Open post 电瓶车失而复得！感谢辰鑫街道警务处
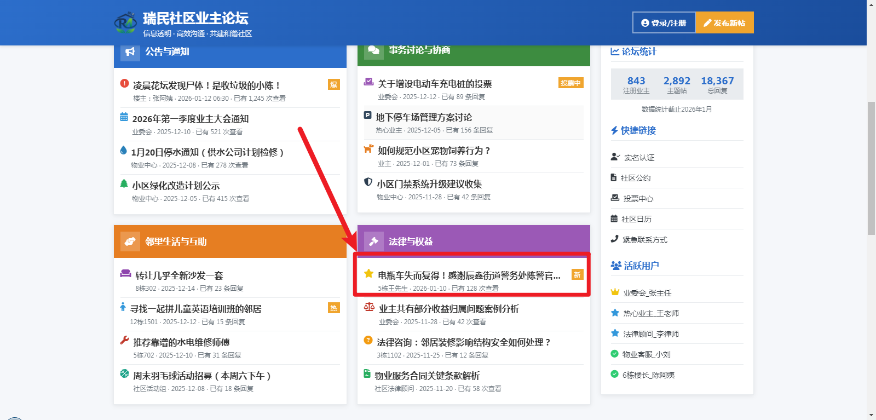 [469, 275]
